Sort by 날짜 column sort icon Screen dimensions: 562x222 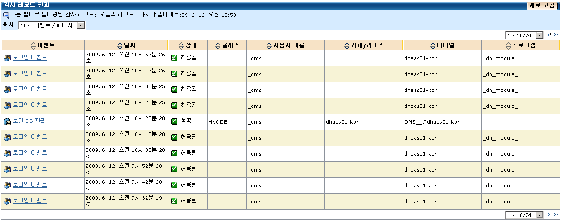click(120, 45)
